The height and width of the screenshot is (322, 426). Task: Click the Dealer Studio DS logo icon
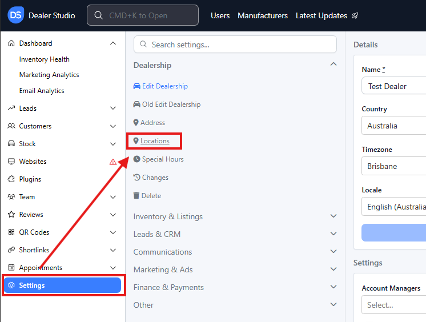pyautogui.click(x=16, y=15)
